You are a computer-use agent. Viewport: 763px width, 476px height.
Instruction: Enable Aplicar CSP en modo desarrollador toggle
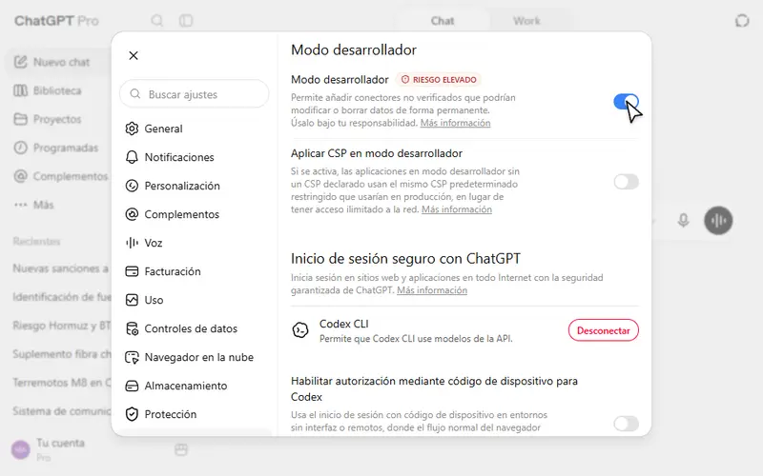point(626,182)
